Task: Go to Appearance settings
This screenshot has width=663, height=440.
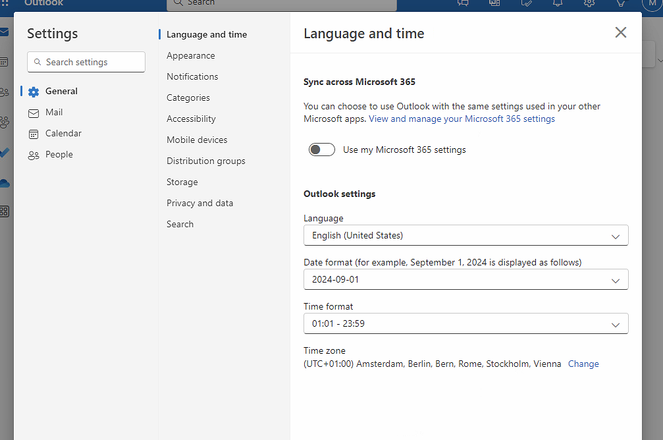Action: 191,56
